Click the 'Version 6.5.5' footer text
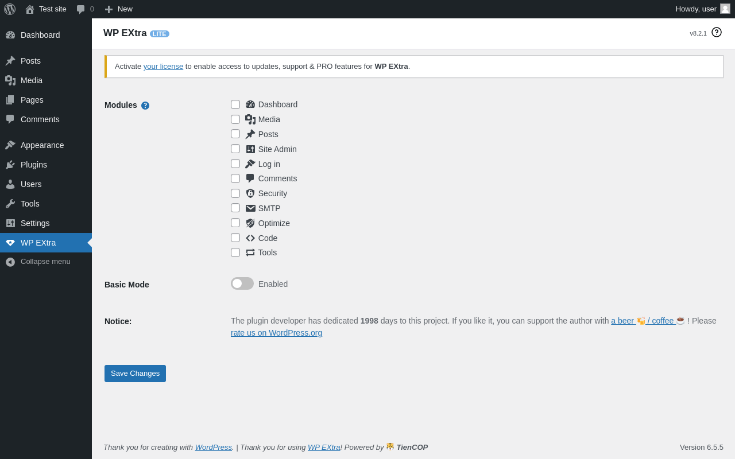Viewport: 735px width, 459px height. pyautogui.click(x=702, y=447)
